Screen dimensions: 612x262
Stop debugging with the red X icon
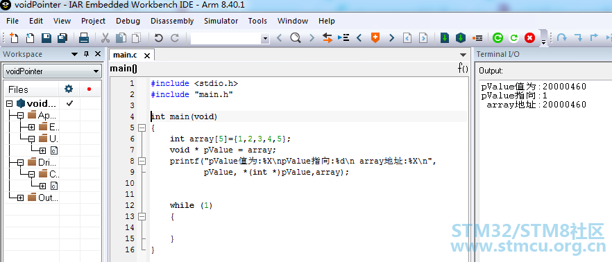click(x=529, y=38)
